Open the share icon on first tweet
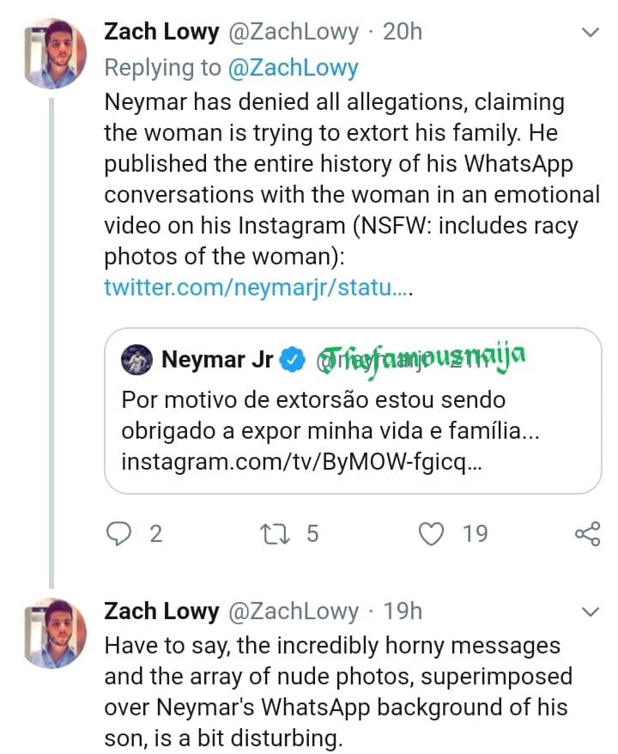Viewport: 618px width, 754px height. pos(587,534)
